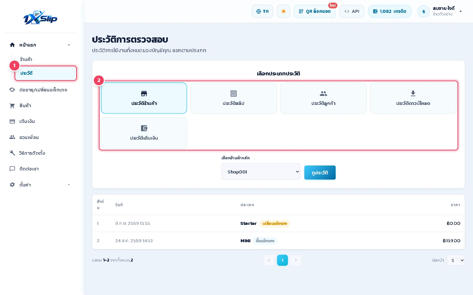Click the gear icon beside ตั้งค่า
Viewport: 473px width, 295px height.
click(x=12, y=185)
